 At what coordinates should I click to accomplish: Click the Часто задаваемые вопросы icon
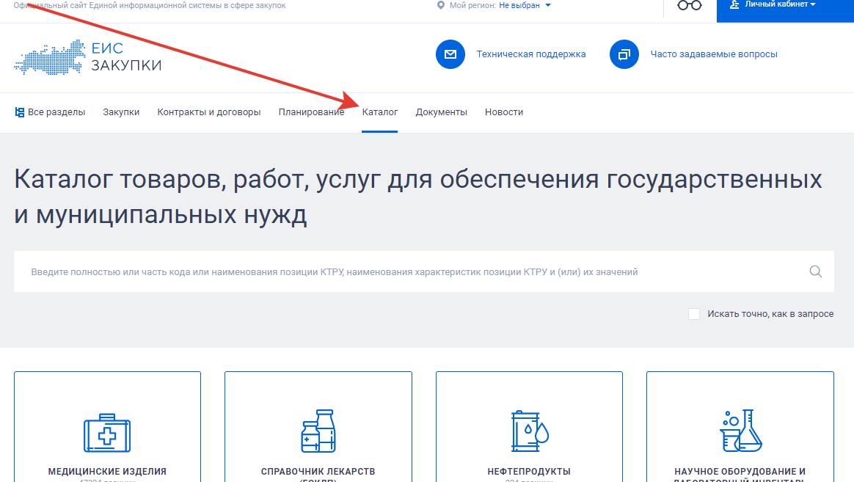tap(624, 54)
